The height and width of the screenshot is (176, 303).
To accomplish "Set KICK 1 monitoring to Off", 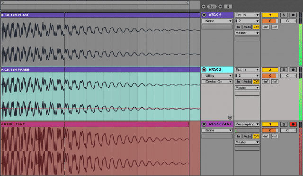I will click(256, 27).
